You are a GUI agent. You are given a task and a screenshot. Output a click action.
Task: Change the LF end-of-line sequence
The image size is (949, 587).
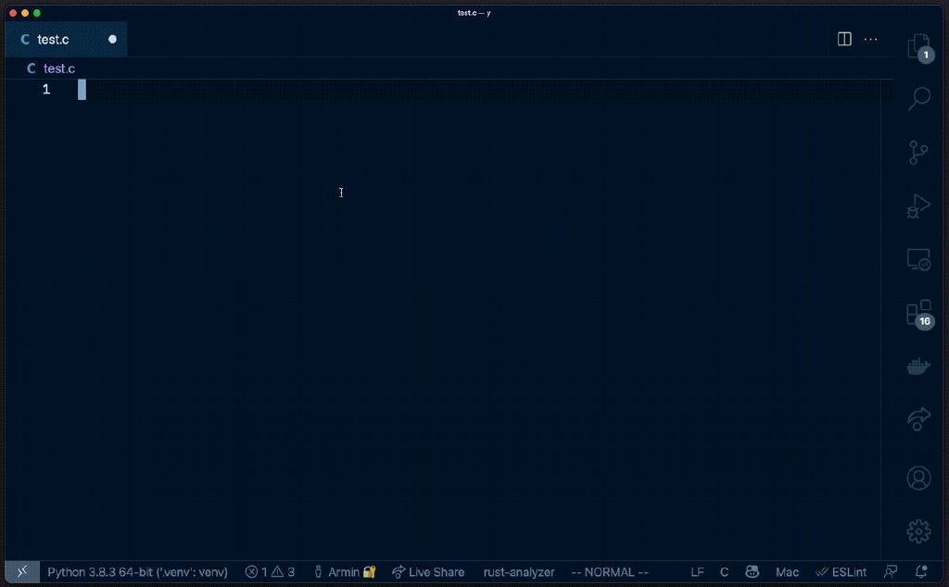click(x=697, y=572)
